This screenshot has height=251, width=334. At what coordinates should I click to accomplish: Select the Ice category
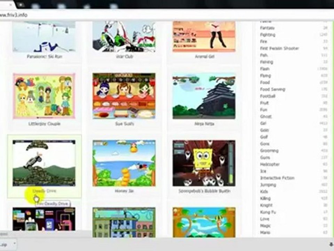(263, 171)
